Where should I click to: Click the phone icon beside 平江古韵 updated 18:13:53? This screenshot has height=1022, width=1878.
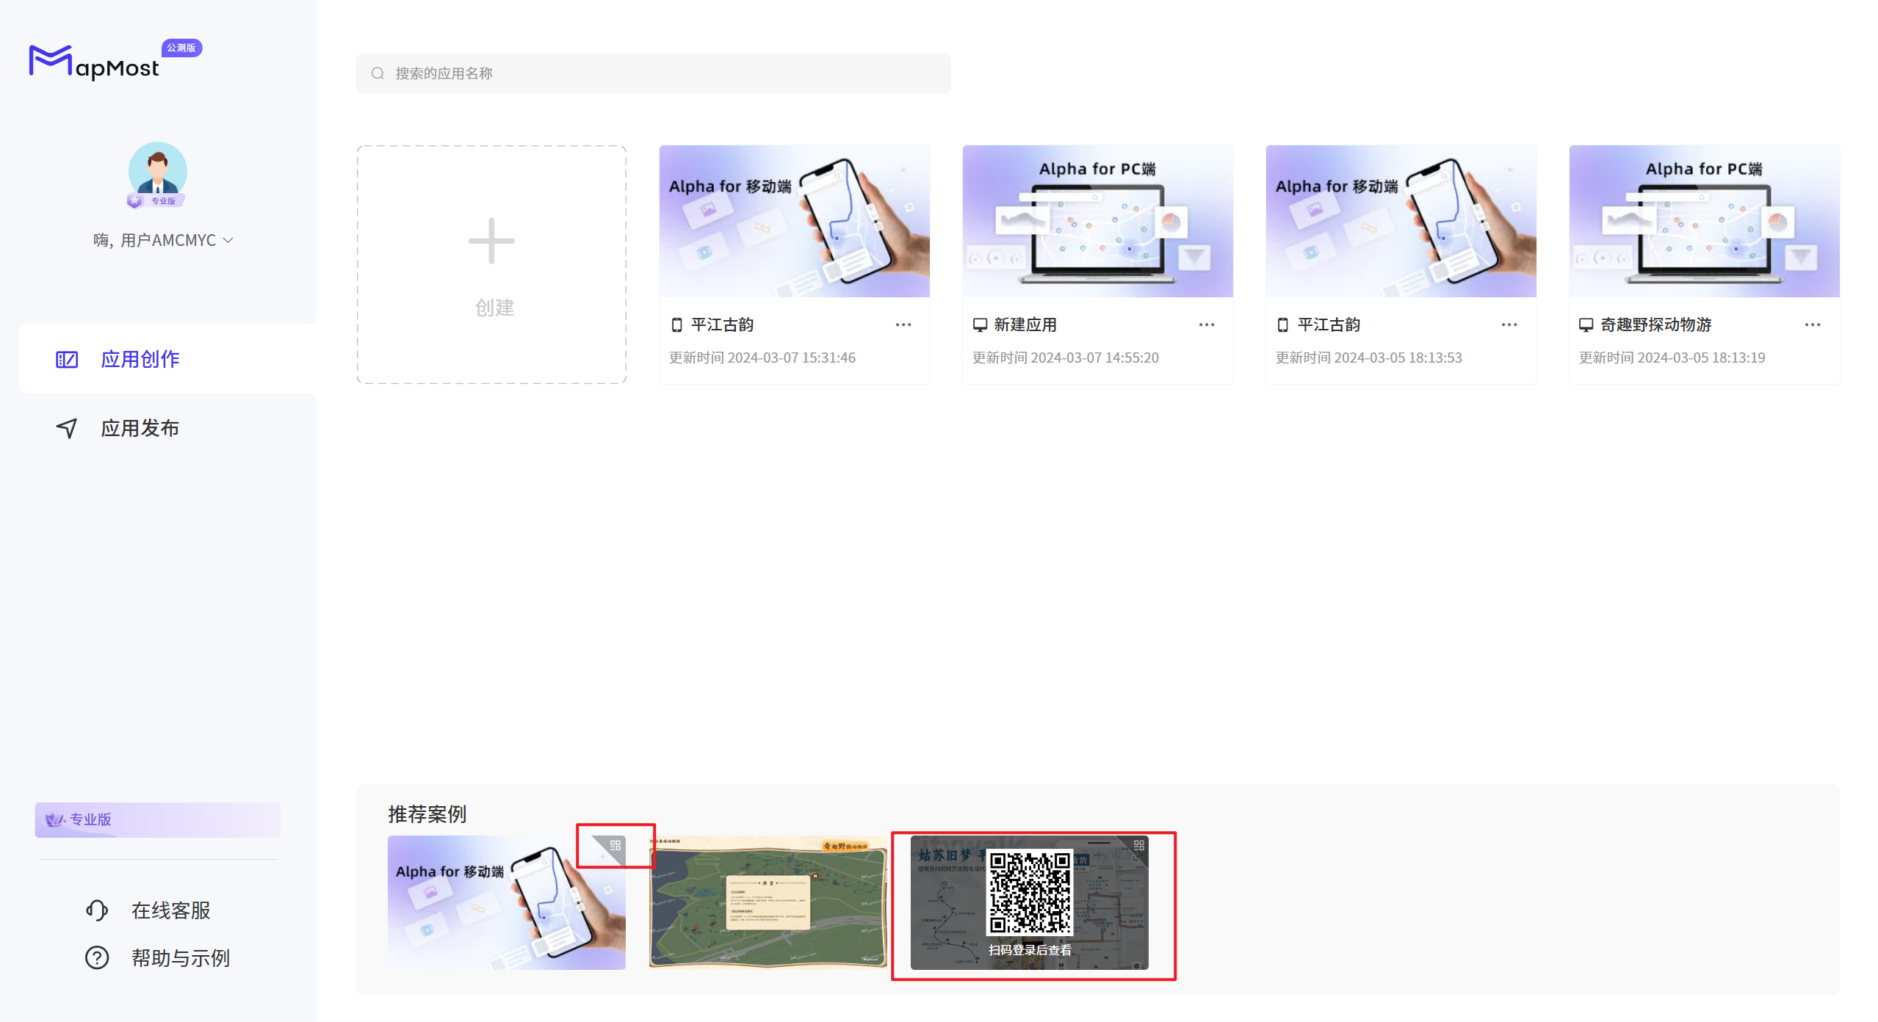[1283, 325]
